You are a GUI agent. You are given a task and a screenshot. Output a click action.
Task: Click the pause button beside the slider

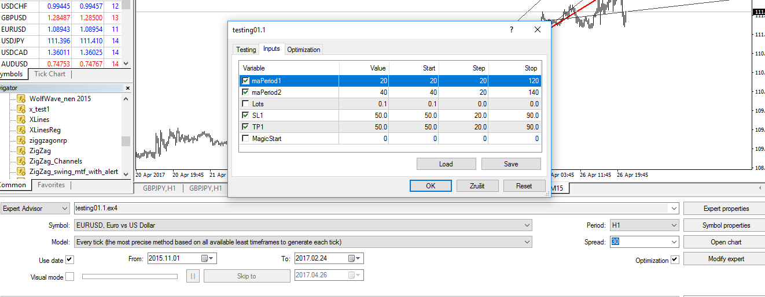coord(193,276)
